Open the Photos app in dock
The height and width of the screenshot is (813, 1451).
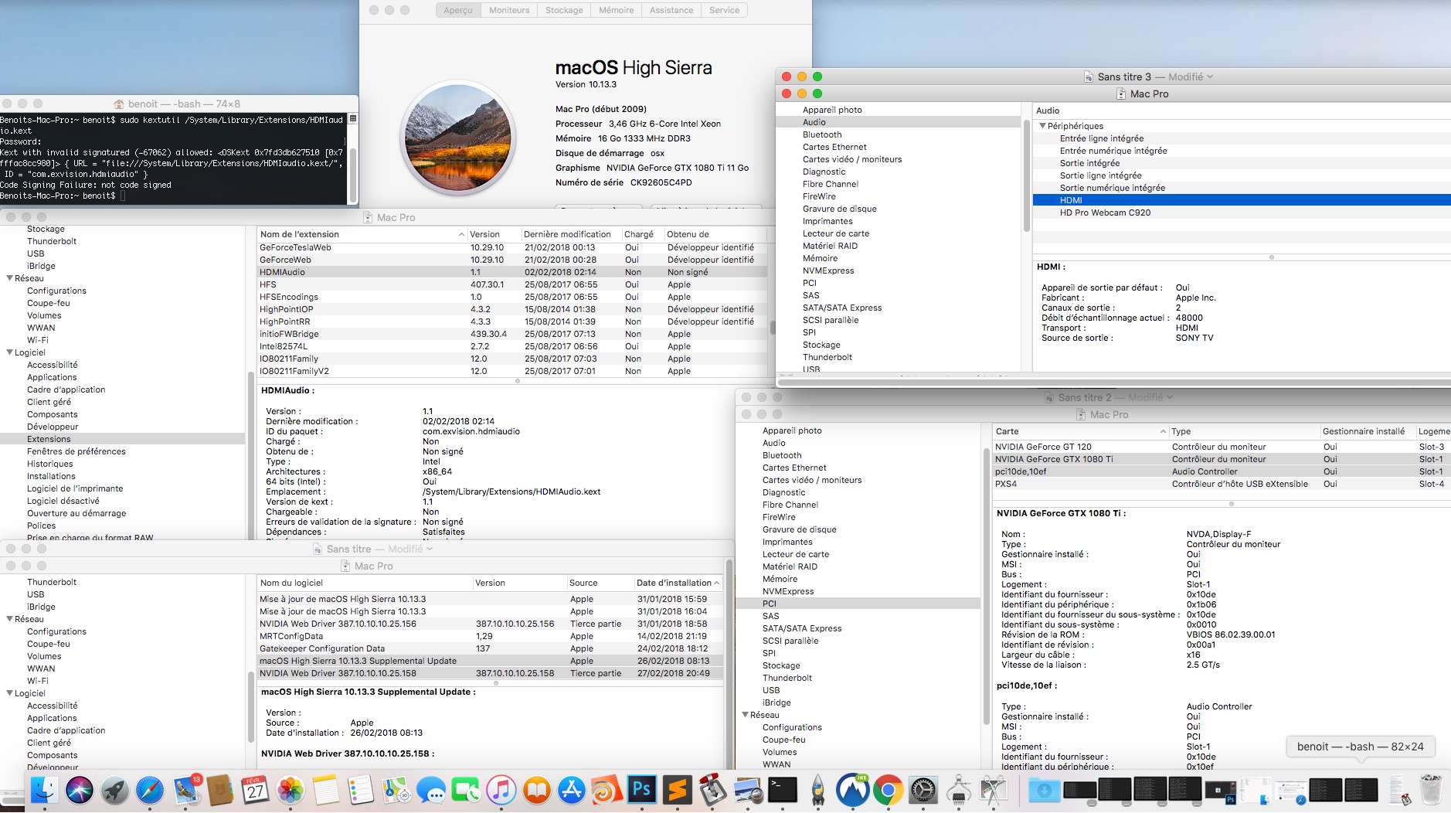(291, 791)
